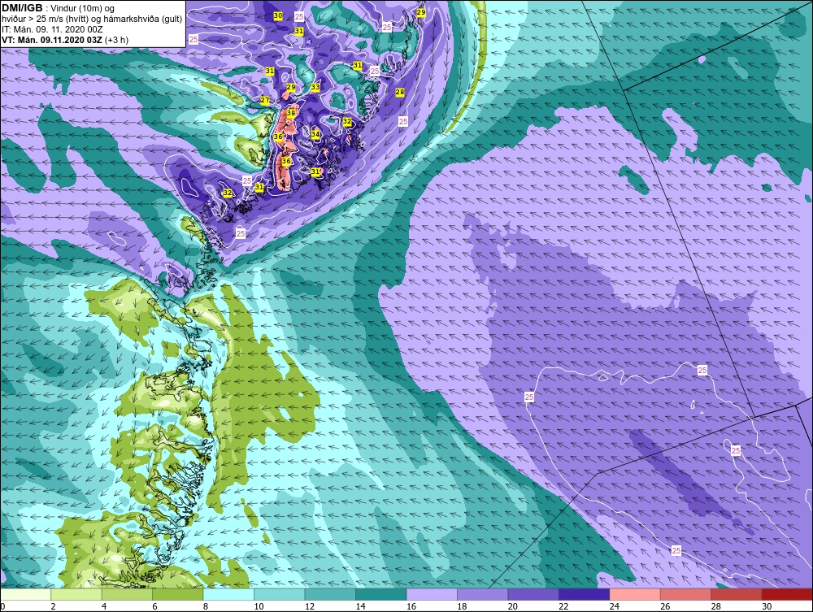Click the yellow gust label 28 on map

point(400,92)
